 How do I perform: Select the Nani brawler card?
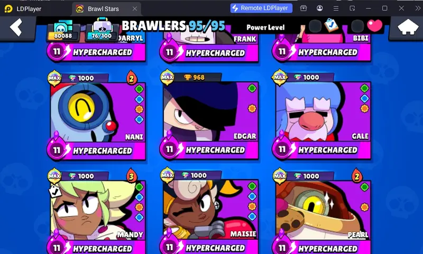96,116
